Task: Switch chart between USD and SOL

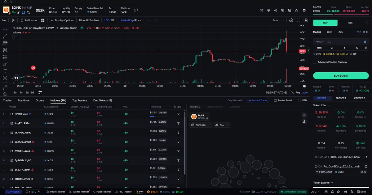Action: click(110, 20)
